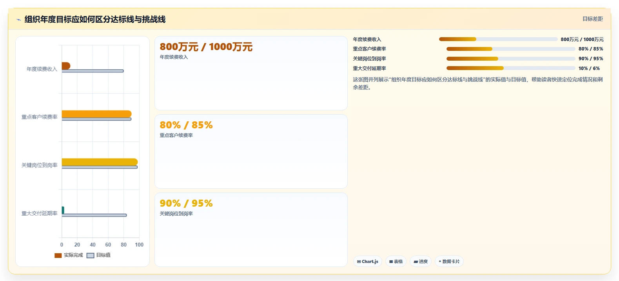The width and height of the screenshot is (619, 281).
Task: Click the 年度续费收入 actual bar in chart
Action: pyautogui.click(x=66, y=66)
